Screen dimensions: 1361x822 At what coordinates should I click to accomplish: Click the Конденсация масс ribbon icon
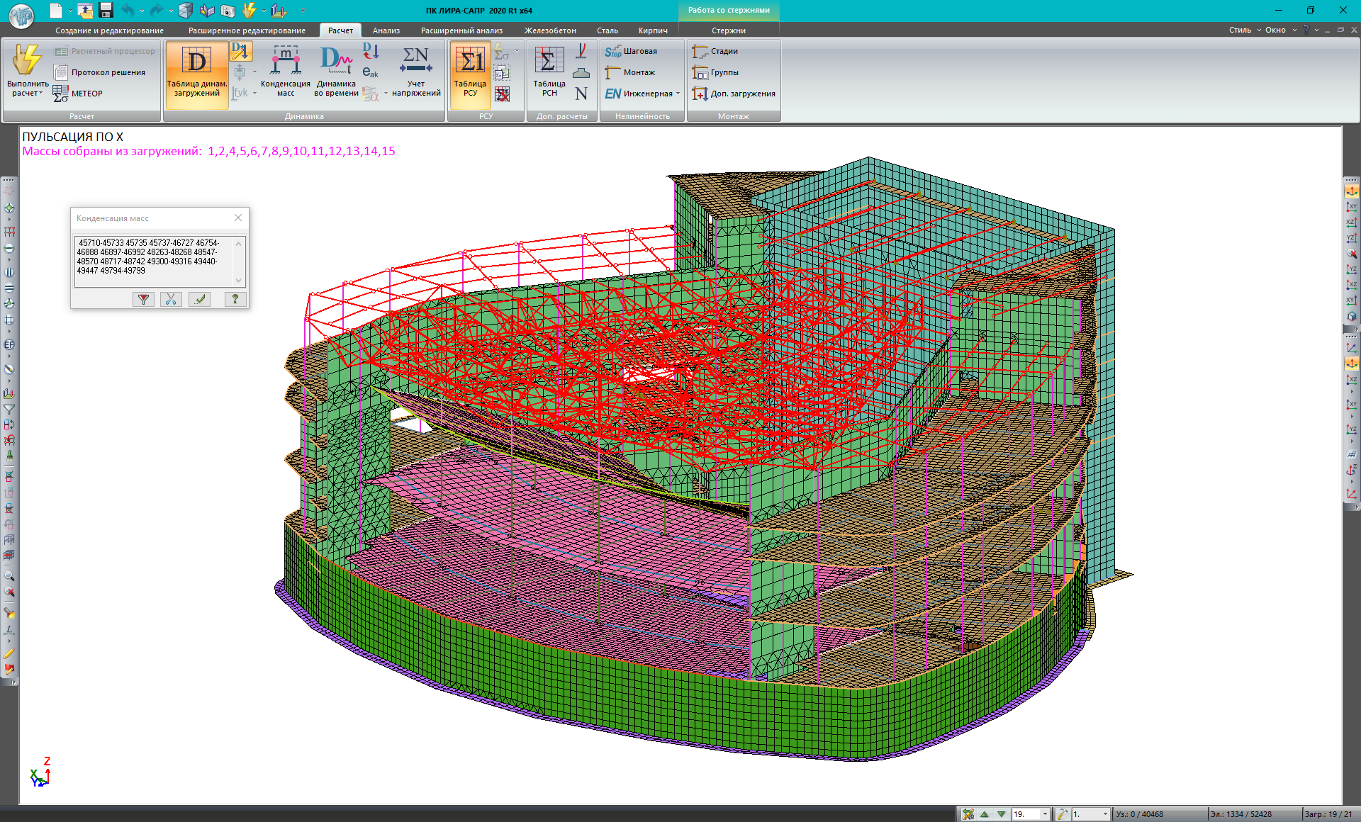tap(285, 62)
